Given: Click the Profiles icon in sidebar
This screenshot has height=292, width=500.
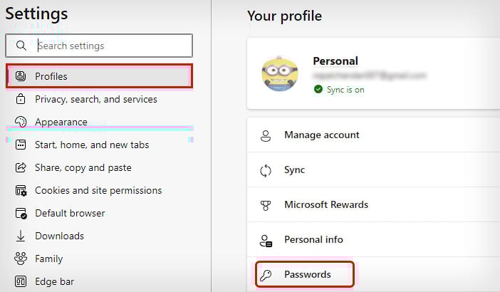Looking at the screenshot, I should (x=21, y=76).
